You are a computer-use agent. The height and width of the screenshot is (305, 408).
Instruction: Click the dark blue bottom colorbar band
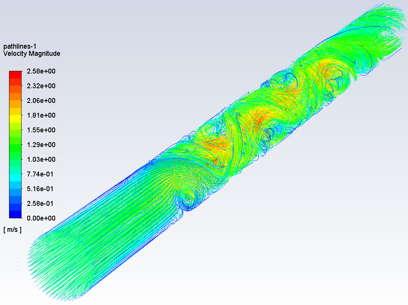coord(15,215)
